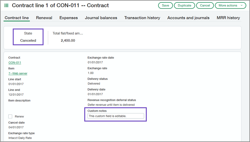Click the Cancel date value 04/01/2017

point(16,127)
